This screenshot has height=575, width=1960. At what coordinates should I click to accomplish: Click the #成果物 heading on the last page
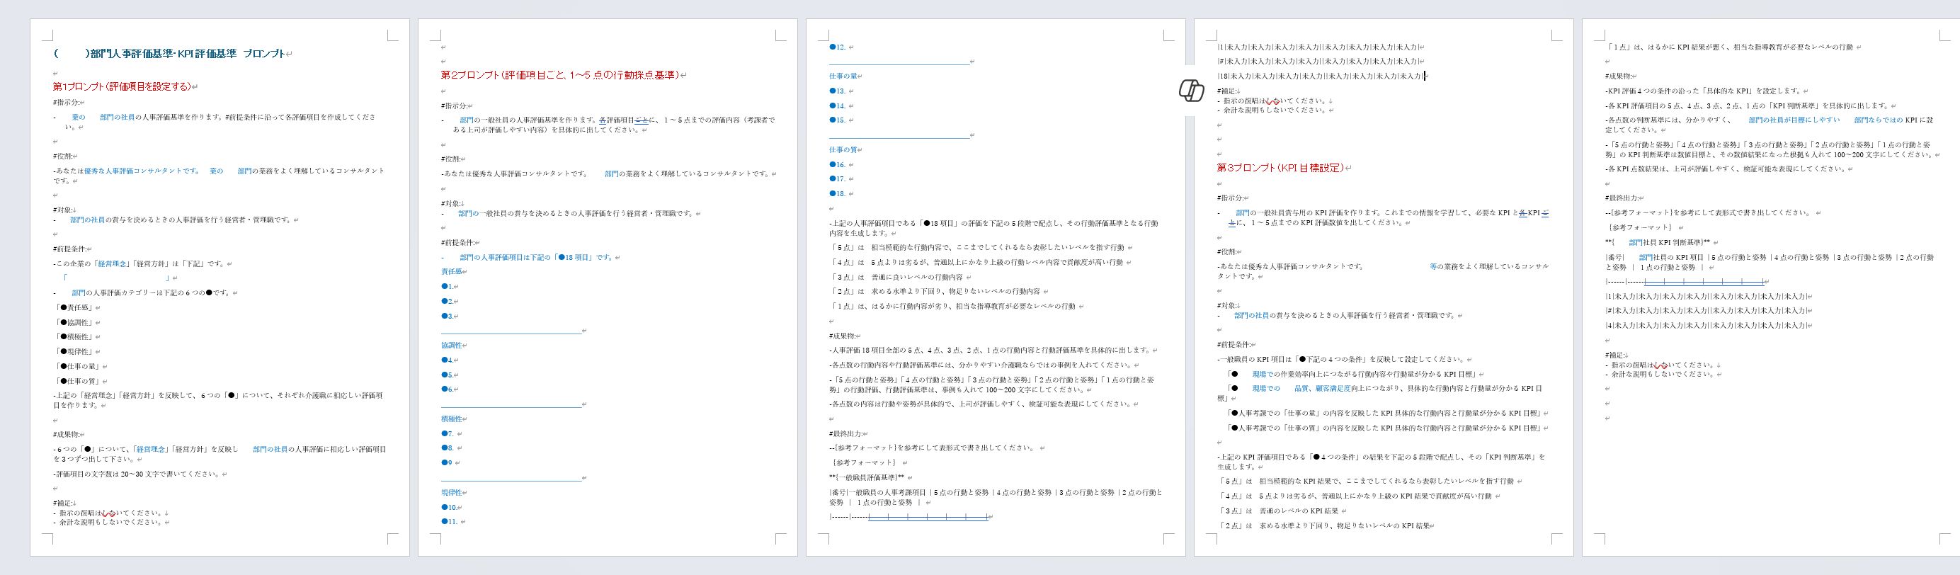(x=1619, y=76)
